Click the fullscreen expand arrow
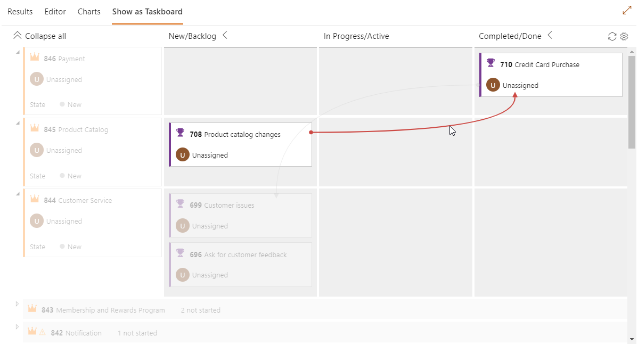This screenshot has height=344, width=638. click(x=627, y=10)
